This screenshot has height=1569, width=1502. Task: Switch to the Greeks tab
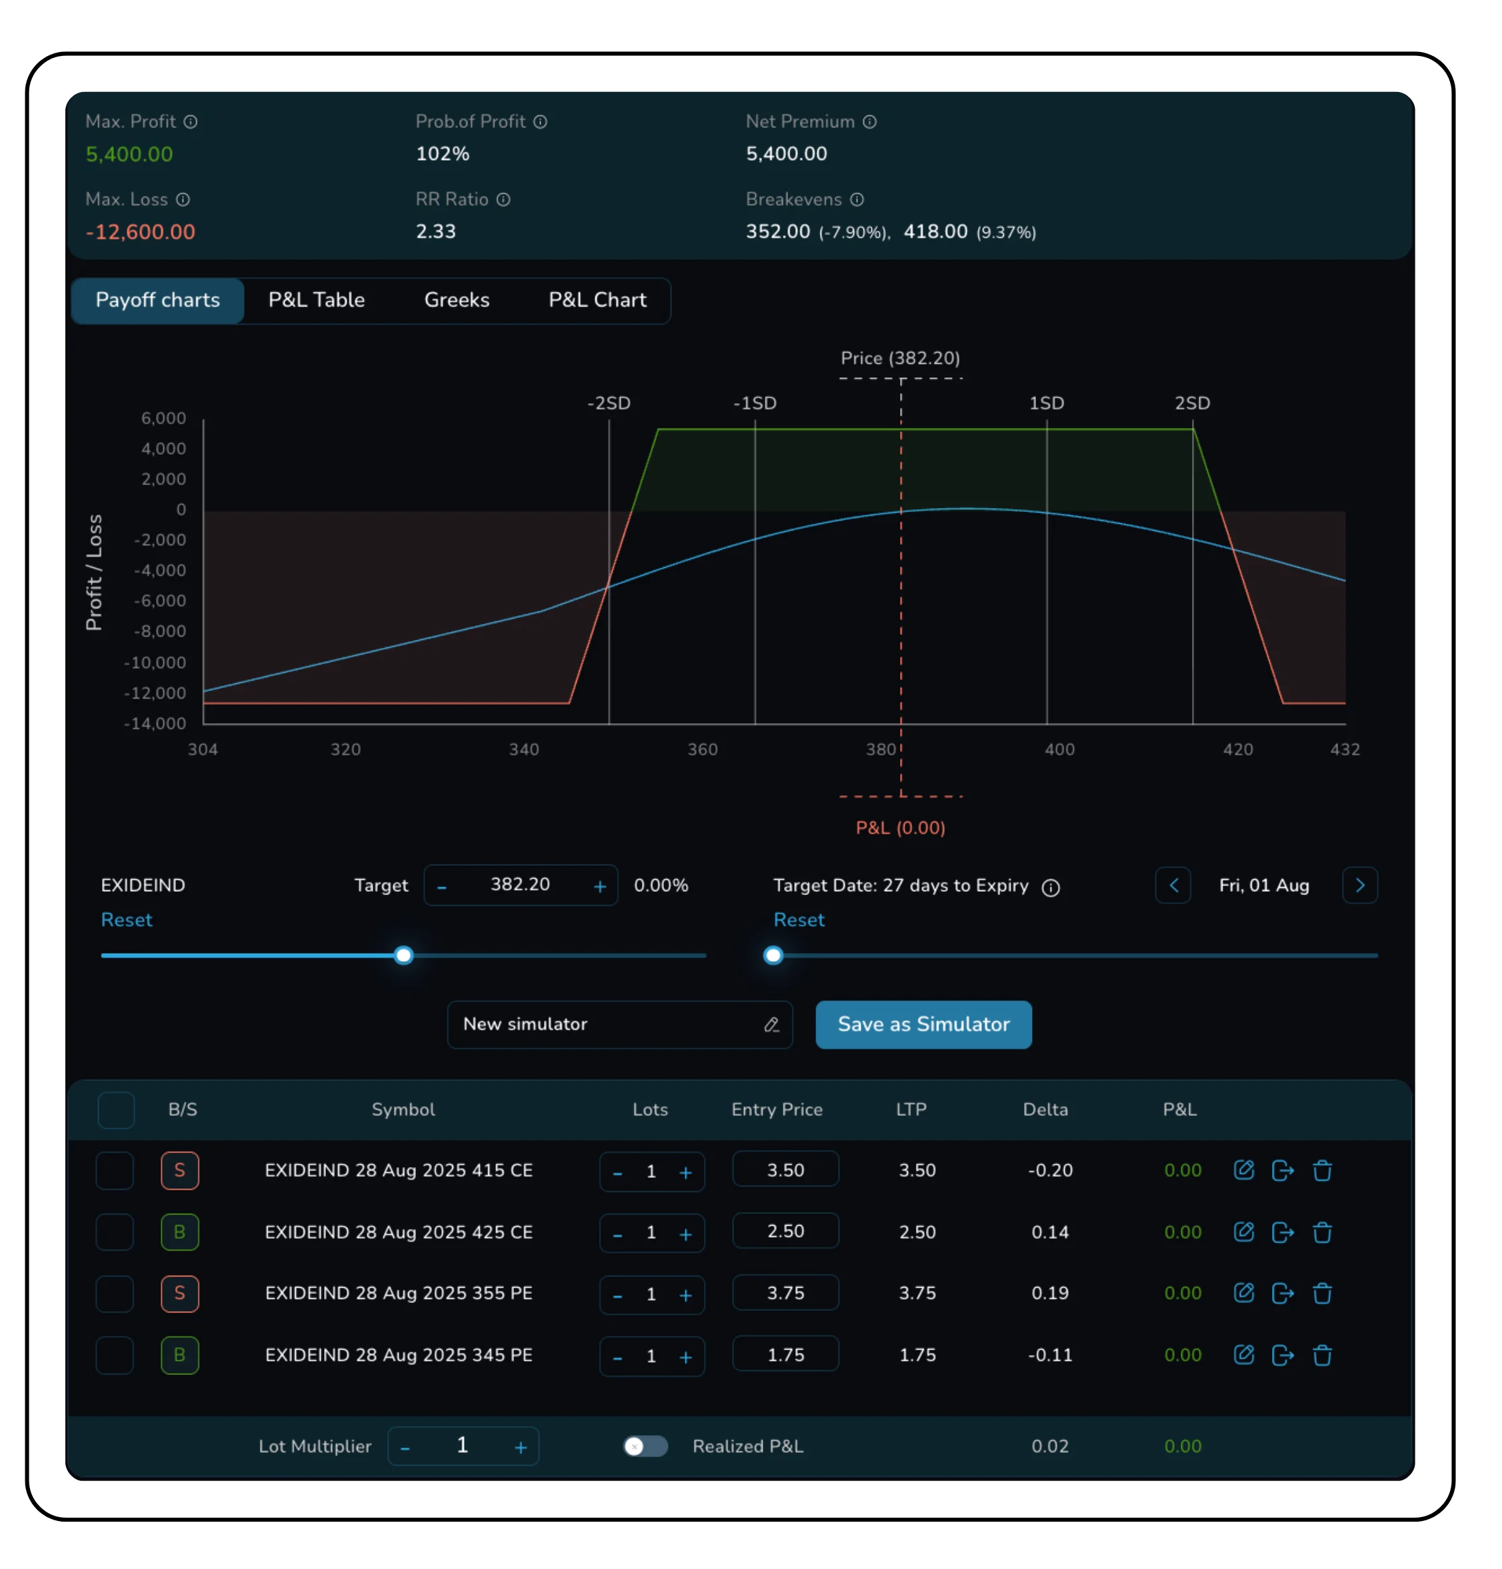point(457,300)
